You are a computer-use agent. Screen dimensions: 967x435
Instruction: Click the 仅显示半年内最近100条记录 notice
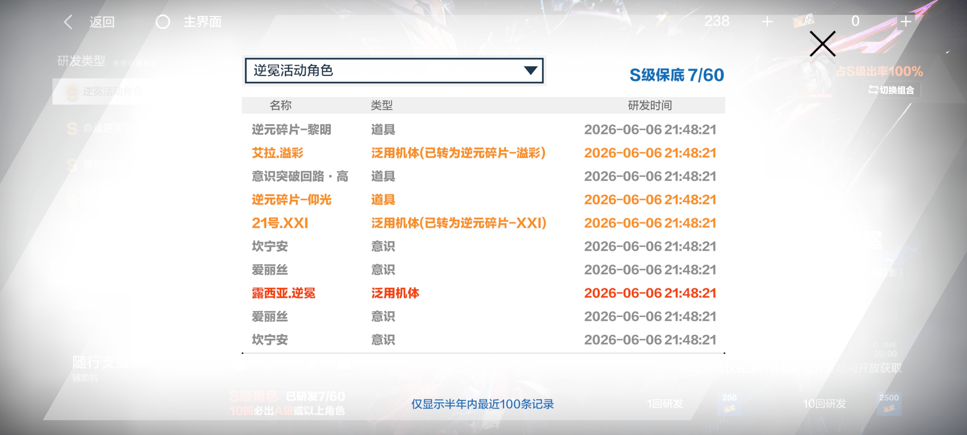tap(482, 404)
